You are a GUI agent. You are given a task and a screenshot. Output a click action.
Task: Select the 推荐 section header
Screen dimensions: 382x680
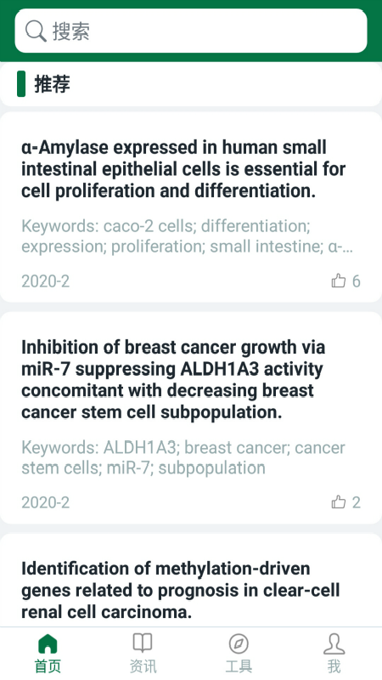(x=52, y=83)
